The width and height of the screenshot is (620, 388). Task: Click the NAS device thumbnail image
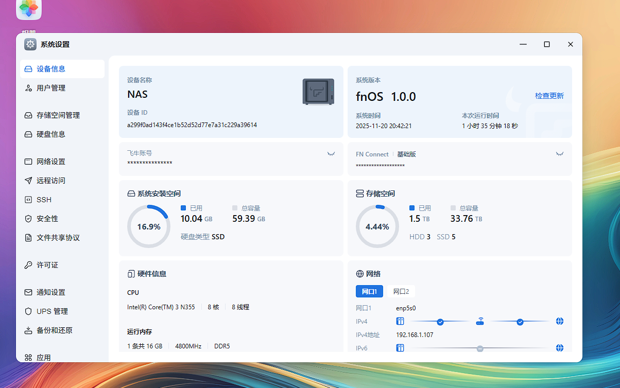click(x=318, y=92)
